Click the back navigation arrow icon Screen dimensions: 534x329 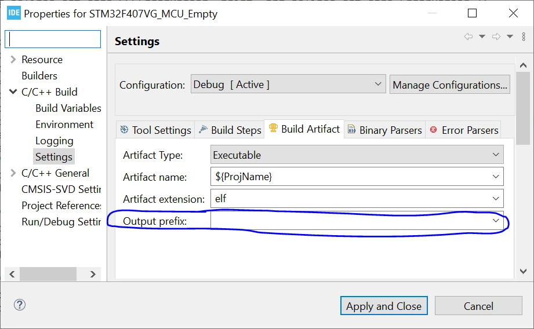coord(468,36)
